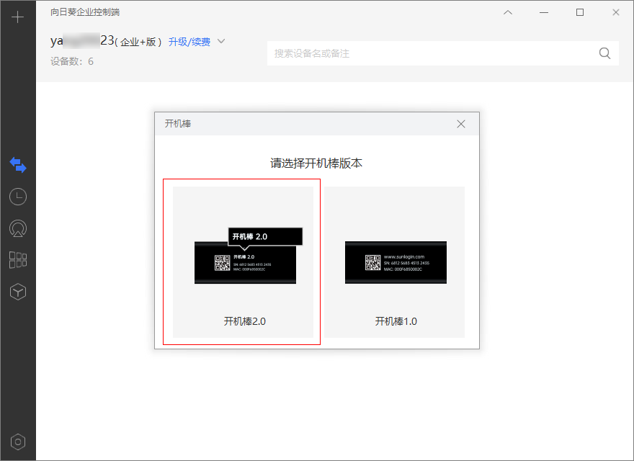Close the 开机棒 dialog
This screenshot has height=461, width=634.
[461, 124]
